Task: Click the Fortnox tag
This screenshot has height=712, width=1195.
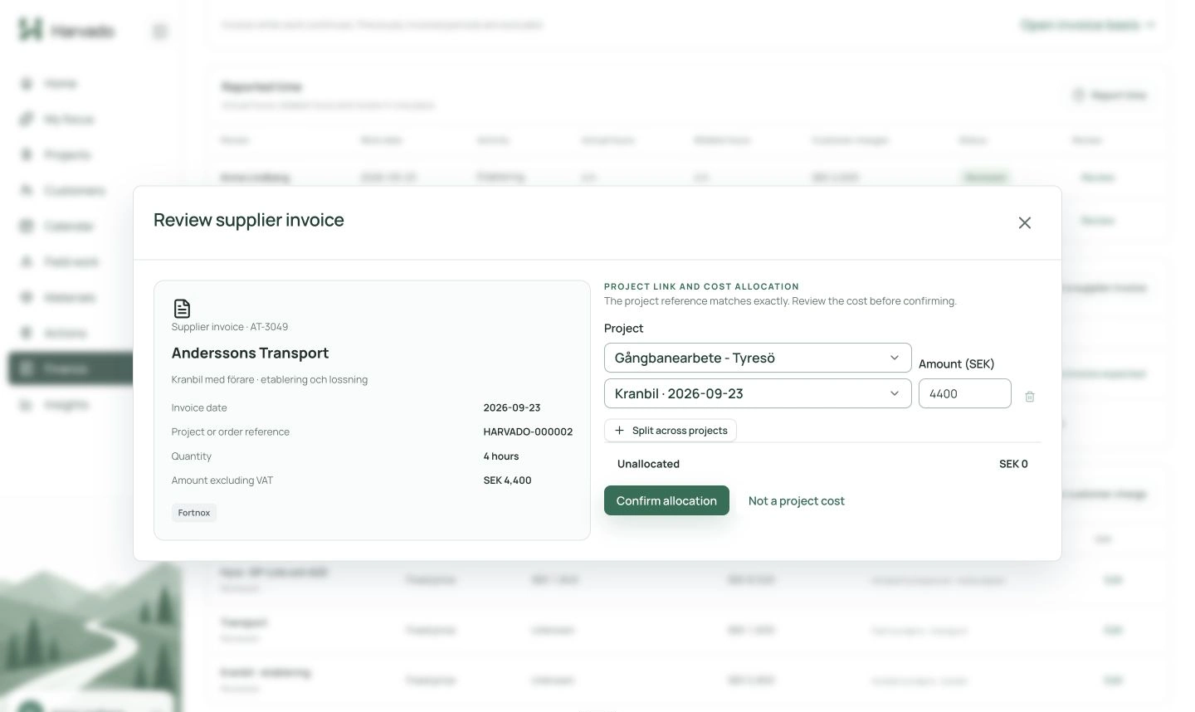Action: pos(194,513)
